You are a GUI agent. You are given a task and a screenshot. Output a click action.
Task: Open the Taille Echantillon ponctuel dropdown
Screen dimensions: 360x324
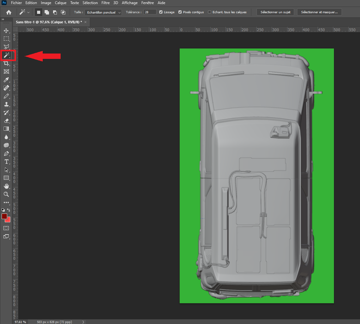103,12
